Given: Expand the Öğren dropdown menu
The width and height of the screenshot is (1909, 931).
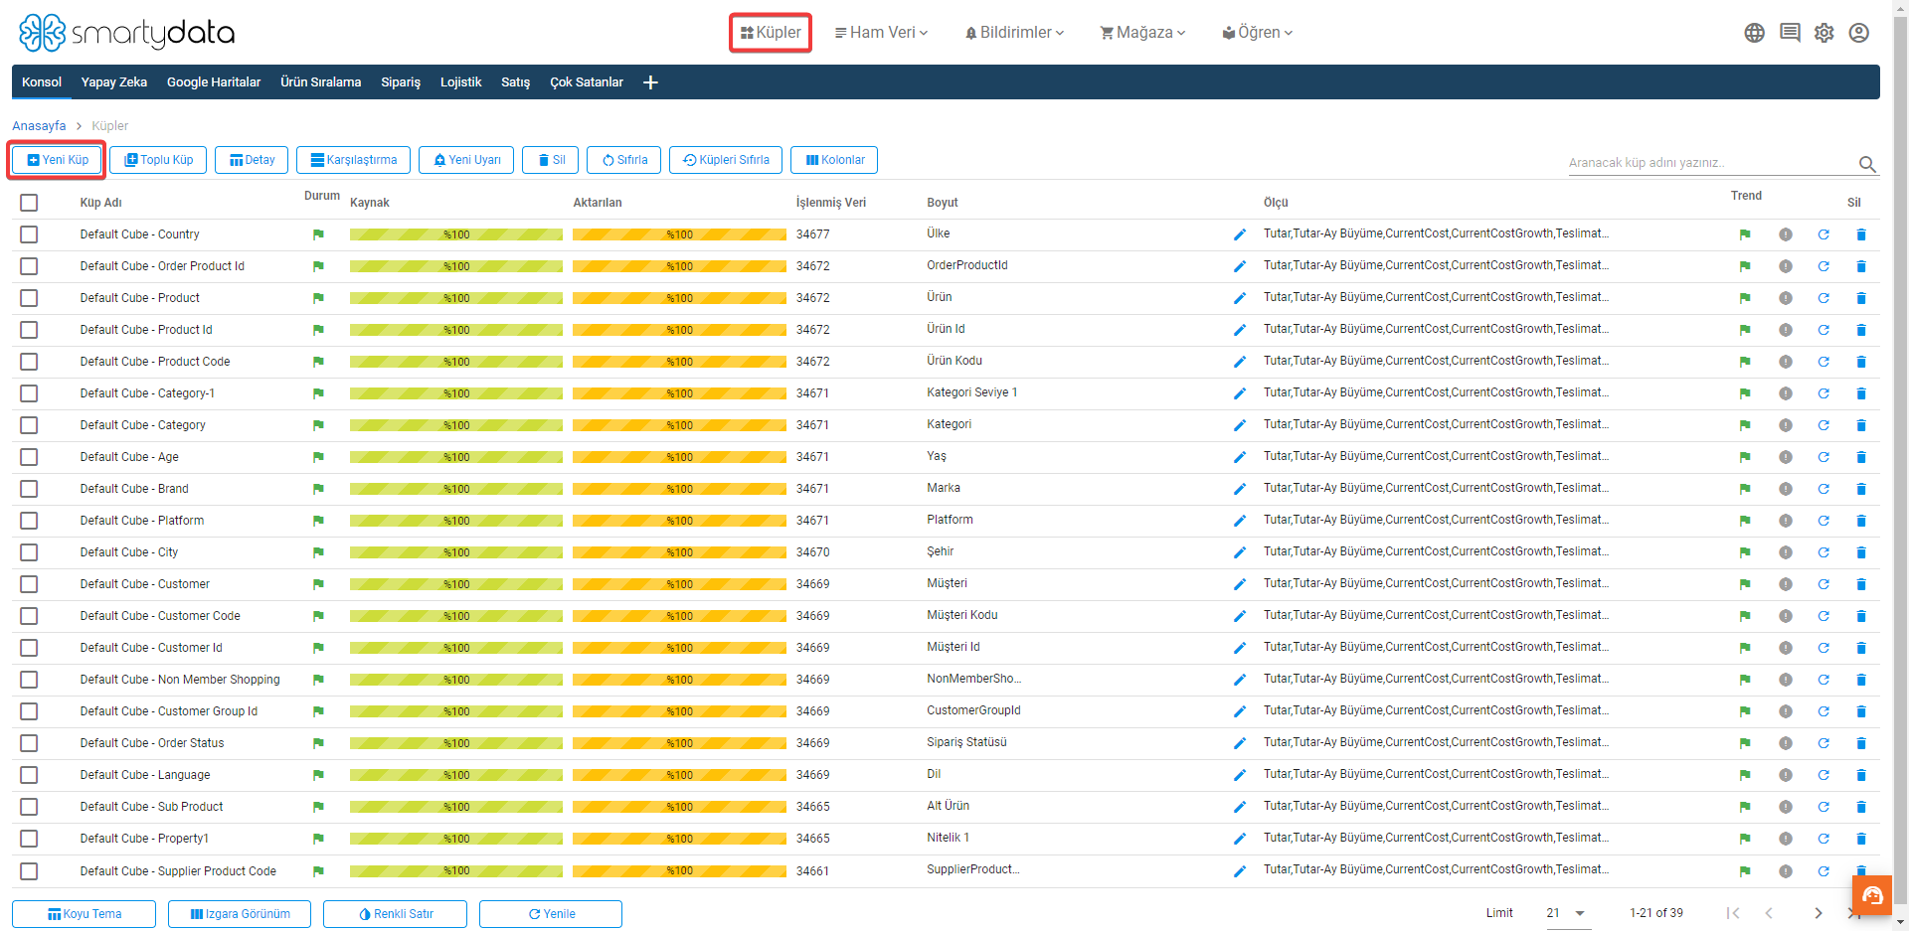Looking at the screenshot, I should [x=1258, y=33].
